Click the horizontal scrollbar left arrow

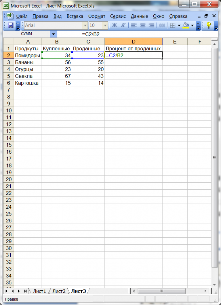(134, 291)
